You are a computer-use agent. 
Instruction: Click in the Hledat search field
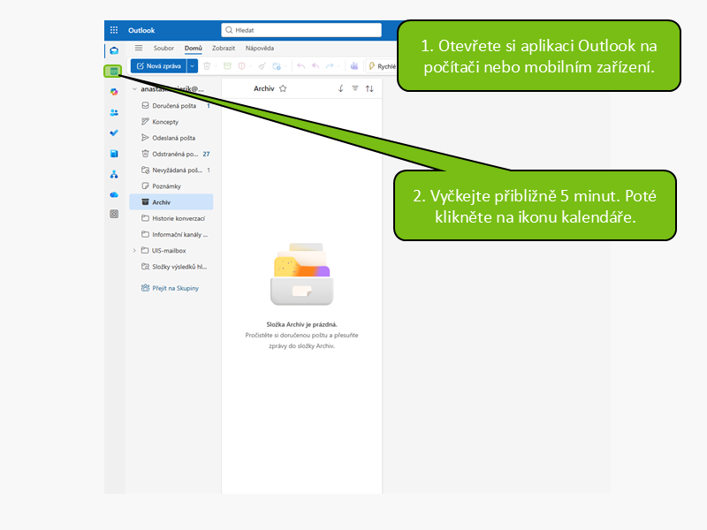300,30
